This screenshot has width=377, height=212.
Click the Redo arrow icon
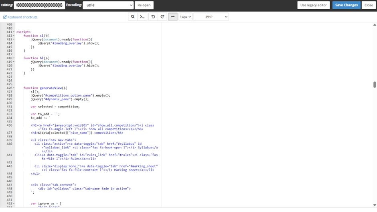click(x=162, y=17)
